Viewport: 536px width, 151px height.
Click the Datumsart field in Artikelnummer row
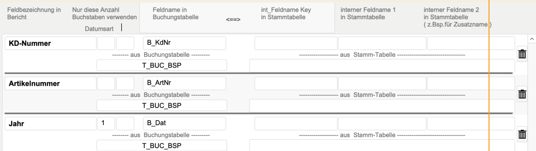click(x=125, y=83)
